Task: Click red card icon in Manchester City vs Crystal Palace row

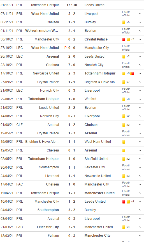Action: (x=124, y=39)
